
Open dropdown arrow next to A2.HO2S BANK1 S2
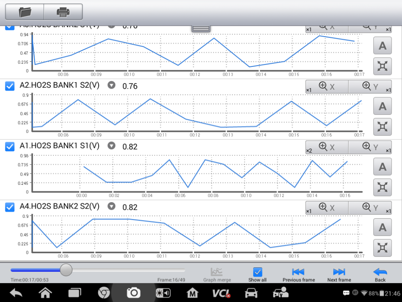click(x=112, y=85)
